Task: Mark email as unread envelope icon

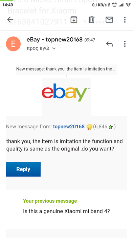Action: [x=109, y=20]
